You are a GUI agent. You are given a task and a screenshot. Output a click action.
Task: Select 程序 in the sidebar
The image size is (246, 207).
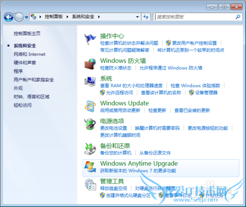18,71
